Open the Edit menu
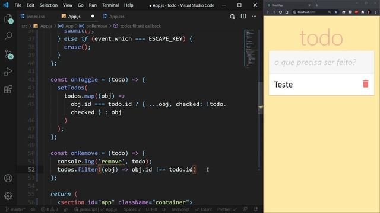This screenshot has width=380, height=213. 30,5
